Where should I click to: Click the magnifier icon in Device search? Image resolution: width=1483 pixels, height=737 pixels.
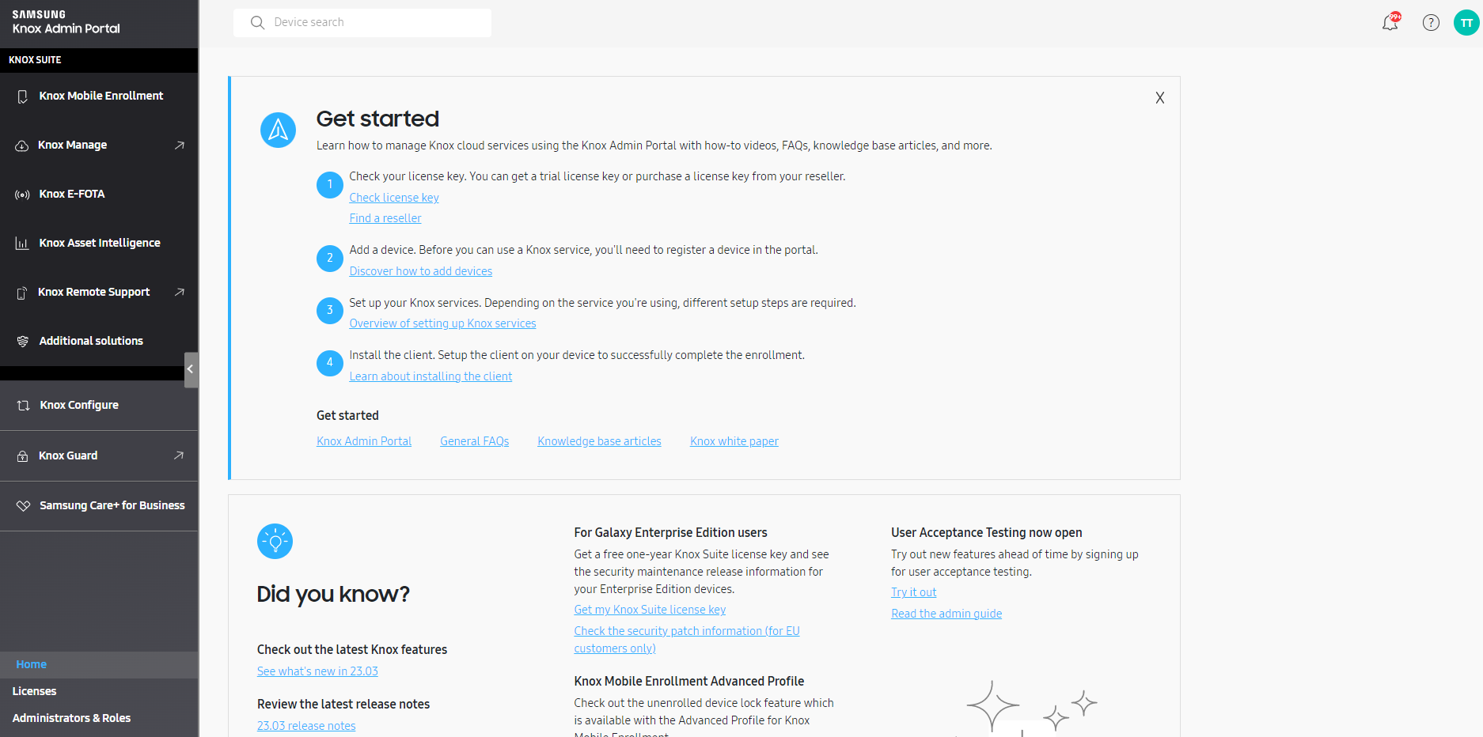click(x=257, y=22)
